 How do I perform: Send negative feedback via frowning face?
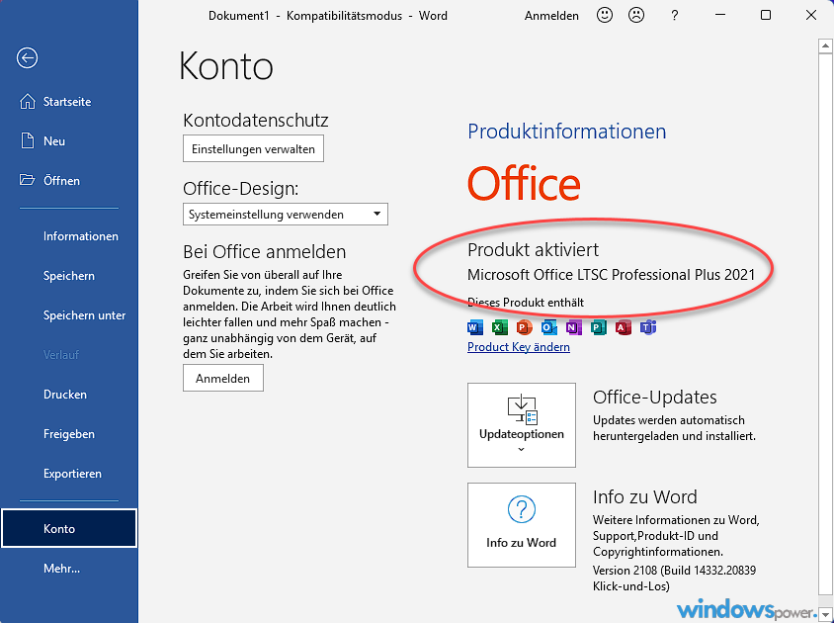pos(636,15)
